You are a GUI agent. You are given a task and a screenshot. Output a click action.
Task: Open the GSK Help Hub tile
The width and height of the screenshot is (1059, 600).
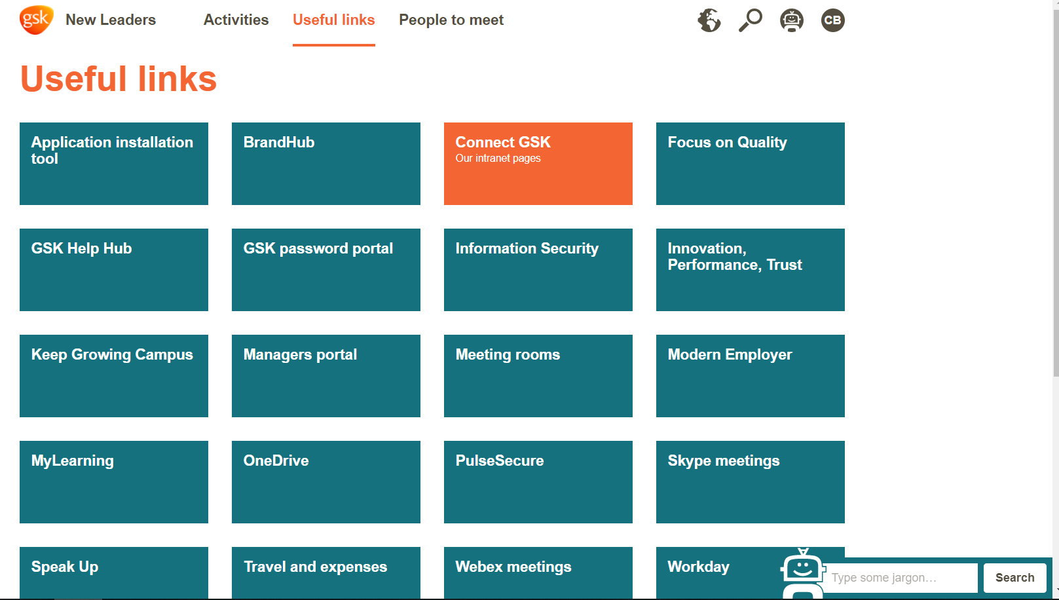(114, 270)
